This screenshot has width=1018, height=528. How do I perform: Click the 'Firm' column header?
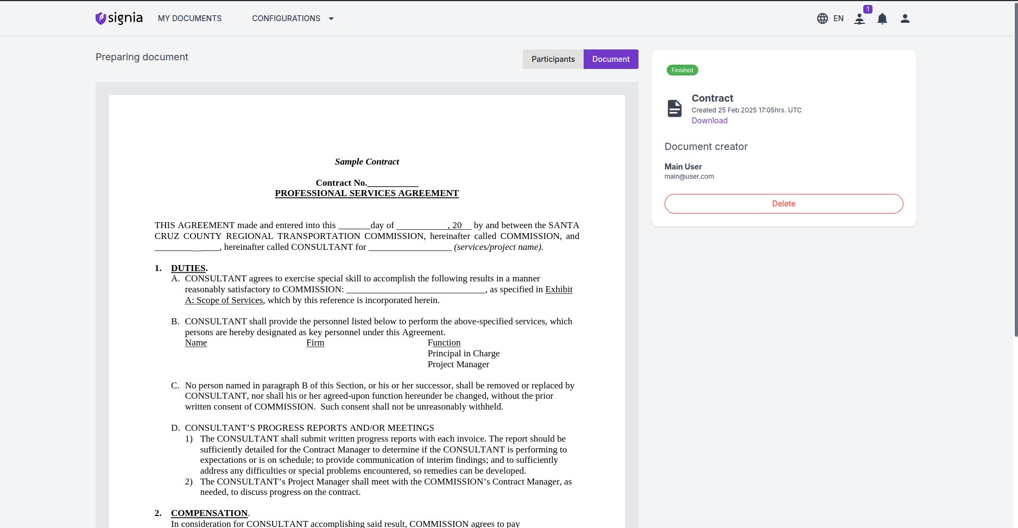tap(315, 343)
